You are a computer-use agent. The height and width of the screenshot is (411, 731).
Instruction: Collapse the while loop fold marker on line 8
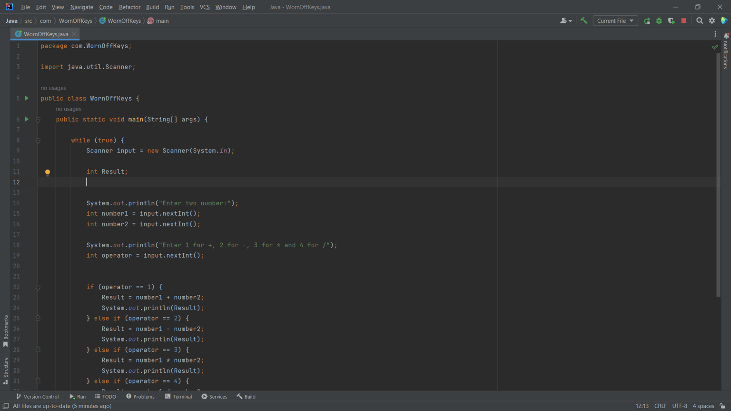coord(38,140)
